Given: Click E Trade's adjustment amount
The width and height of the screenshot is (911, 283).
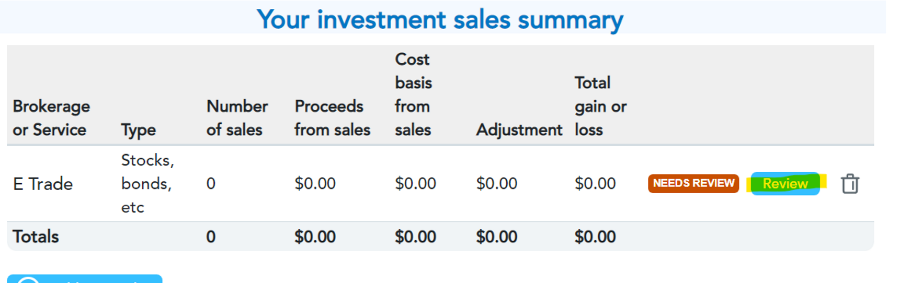Looking at the screenshot, I should click(497, 184).
